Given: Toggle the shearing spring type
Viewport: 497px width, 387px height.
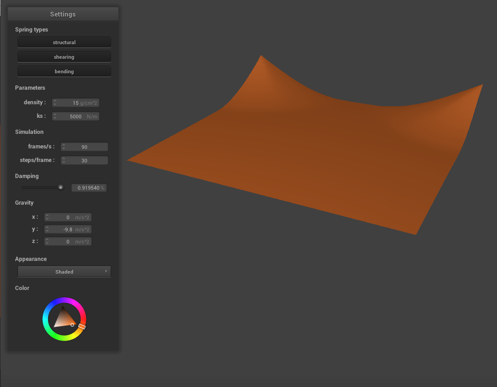Looking at the screenshot, I should coord(64,57).
